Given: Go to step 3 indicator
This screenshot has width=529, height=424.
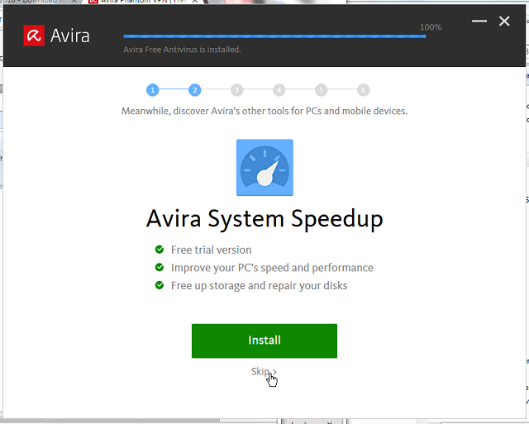Looking at the screenshot, I should pos(237,90).
